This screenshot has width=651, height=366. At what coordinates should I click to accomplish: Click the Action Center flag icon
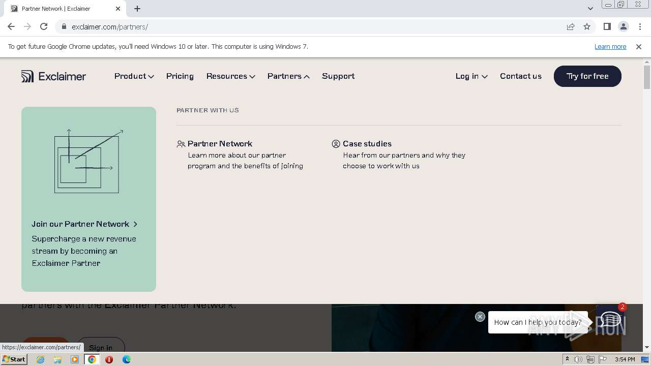(x=603, y=359)
